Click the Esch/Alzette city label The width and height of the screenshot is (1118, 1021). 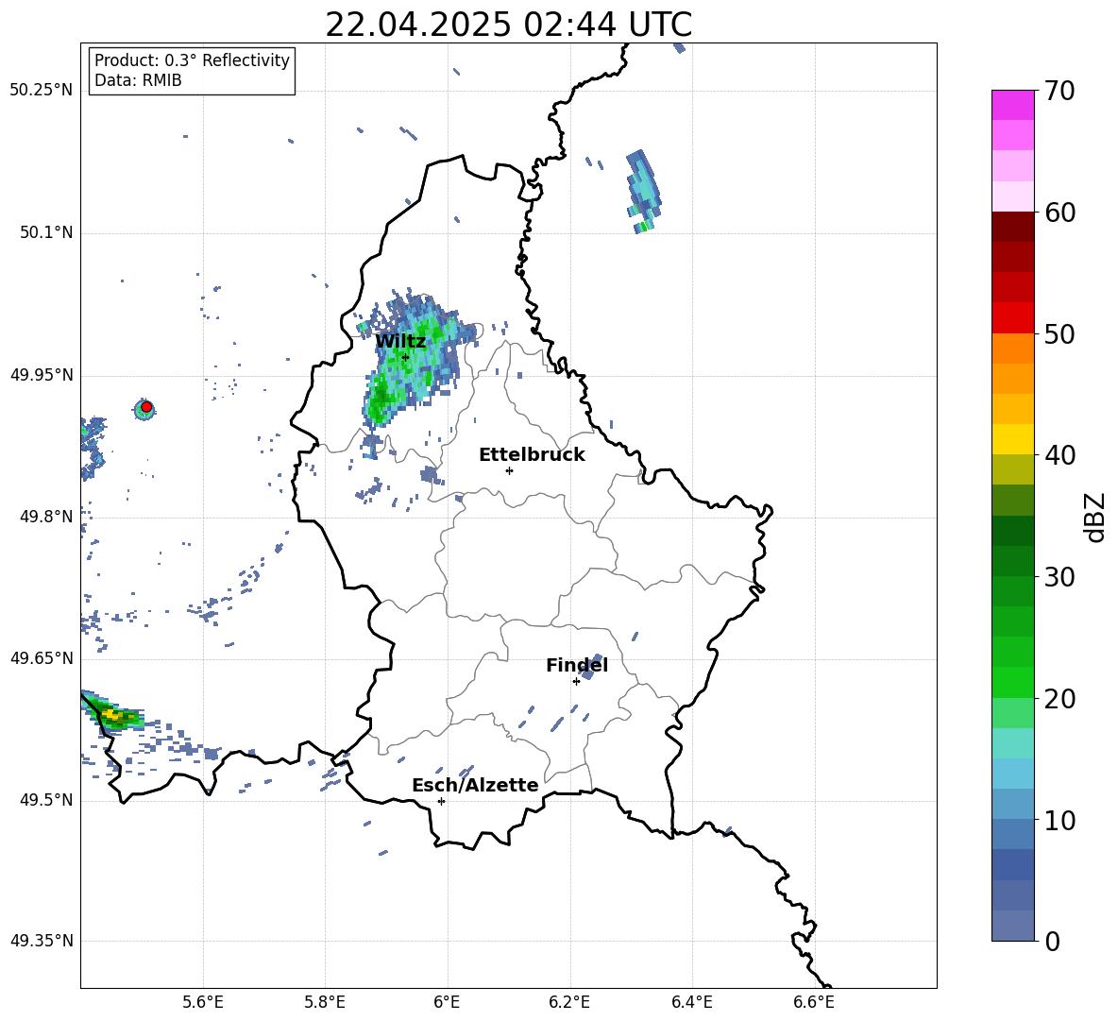point(475,785)
